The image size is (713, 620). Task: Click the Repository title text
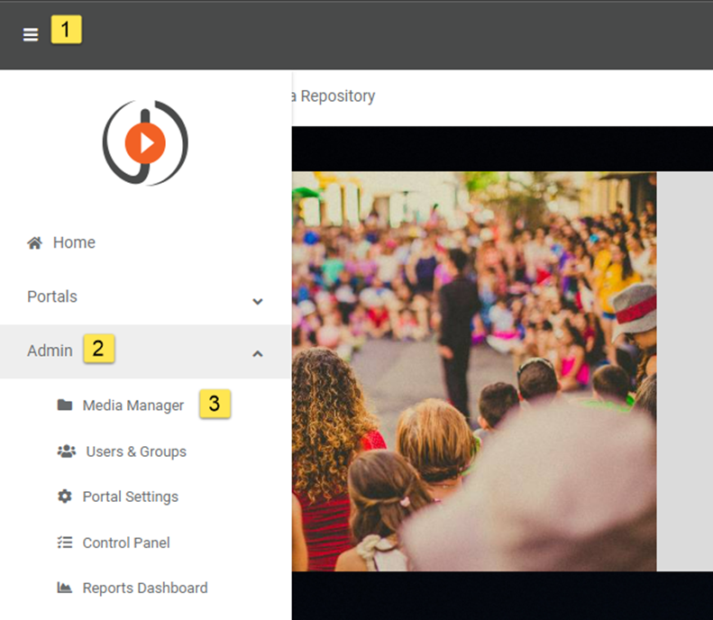tap(337, 96)
